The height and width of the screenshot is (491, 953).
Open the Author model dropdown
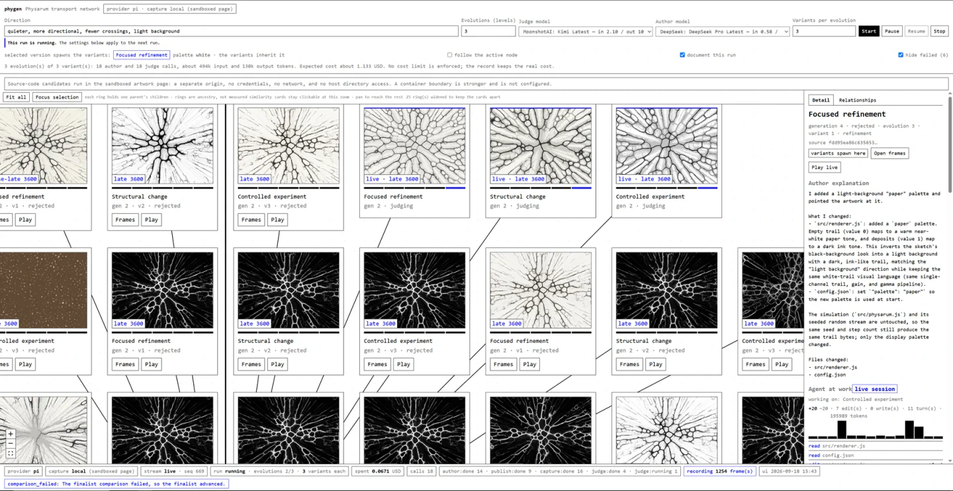[x=723, y=31]
